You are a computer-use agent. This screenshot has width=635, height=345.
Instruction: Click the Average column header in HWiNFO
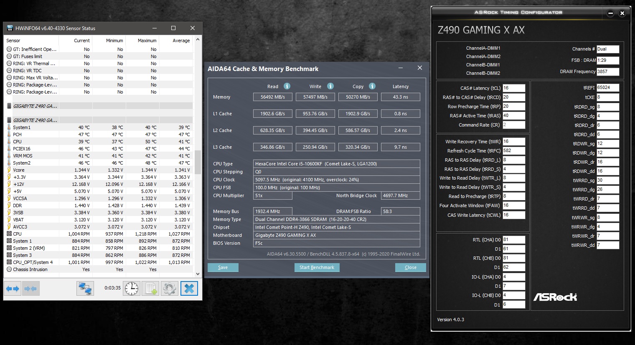click(176, 41)
